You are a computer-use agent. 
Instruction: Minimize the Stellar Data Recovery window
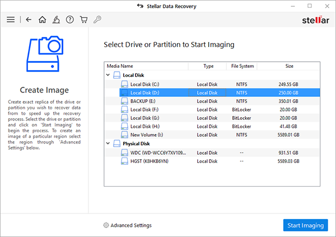pyautogui.click(x=293, y=6)
